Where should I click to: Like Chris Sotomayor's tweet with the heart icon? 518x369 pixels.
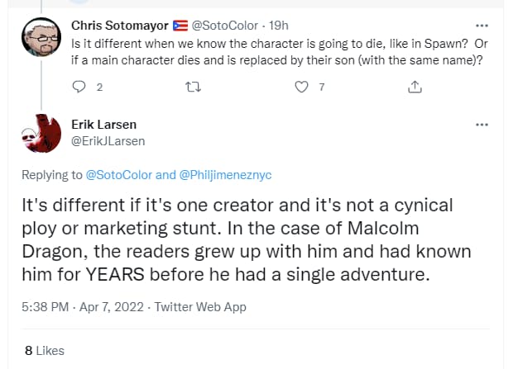pos(301,87)
